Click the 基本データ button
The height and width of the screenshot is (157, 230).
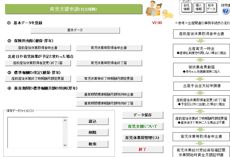(75, 30)
